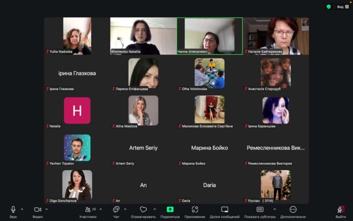Viewport: 353px width, 221px height.
Task: Expand the arrow next to Участники
Action: coord(100,209)
